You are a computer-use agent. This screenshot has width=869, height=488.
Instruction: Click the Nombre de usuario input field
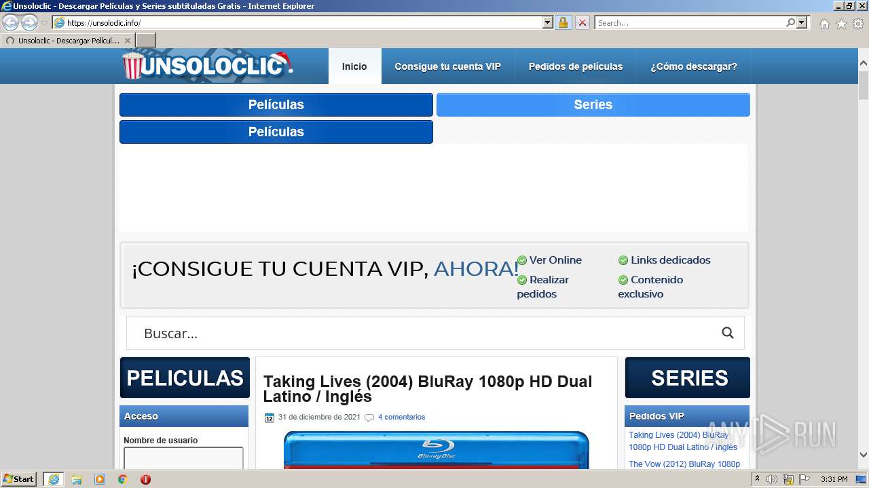click(183, 458)
